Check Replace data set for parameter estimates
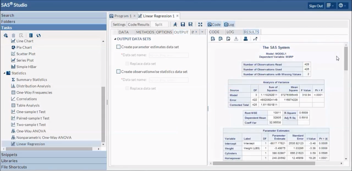352x171 pixels. pos(127,63)
